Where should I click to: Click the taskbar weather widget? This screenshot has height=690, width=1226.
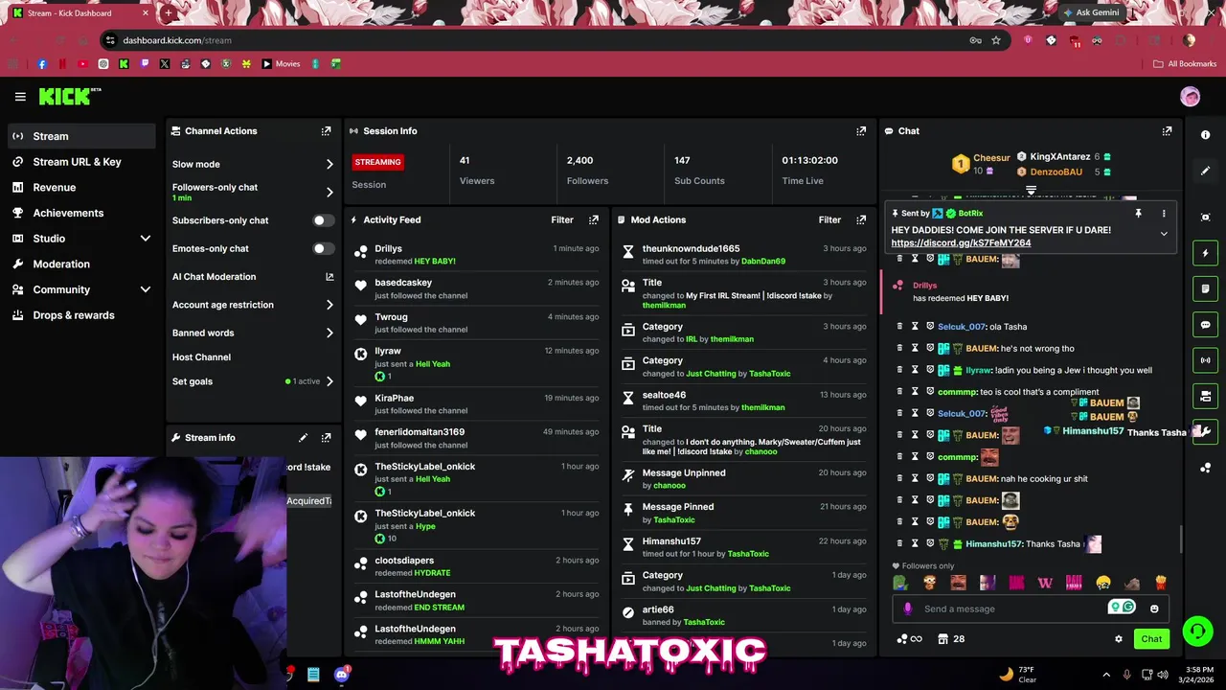click(1018, 674)
